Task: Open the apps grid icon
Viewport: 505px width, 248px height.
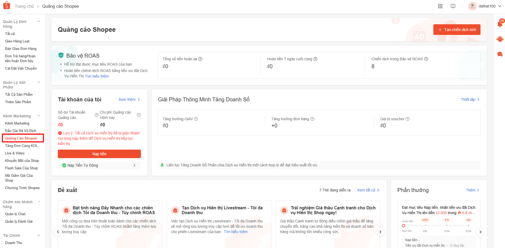Action: [440, 6]
